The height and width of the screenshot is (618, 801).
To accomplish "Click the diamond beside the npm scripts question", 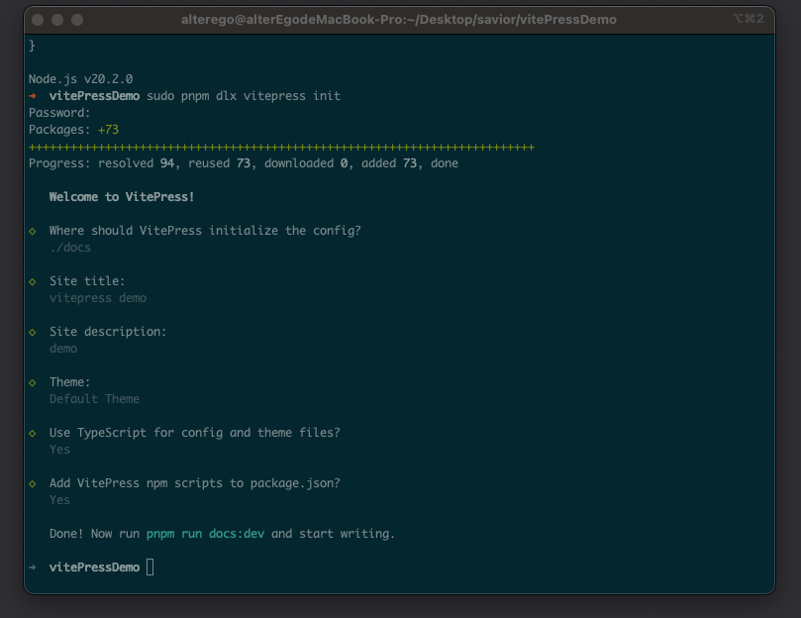I will tap(33, 483).
